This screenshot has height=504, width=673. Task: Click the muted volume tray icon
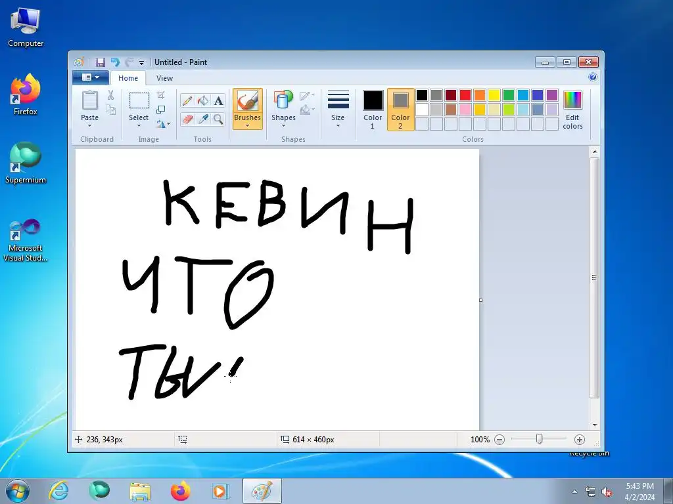tap(607, 492)
